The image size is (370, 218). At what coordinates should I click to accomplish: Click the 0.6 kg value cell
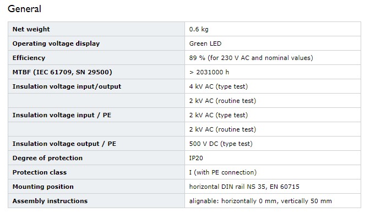(x=273, y=29)
